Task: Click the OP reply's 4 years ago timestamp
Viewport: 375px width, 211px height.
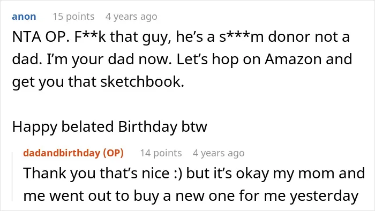Action: pos(219,153)
